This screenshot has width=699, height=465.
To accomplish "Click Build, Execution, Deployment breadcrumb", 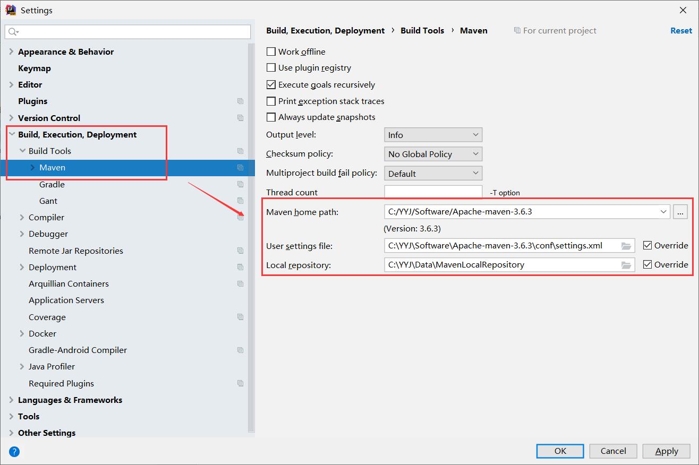I will (325, 30).
